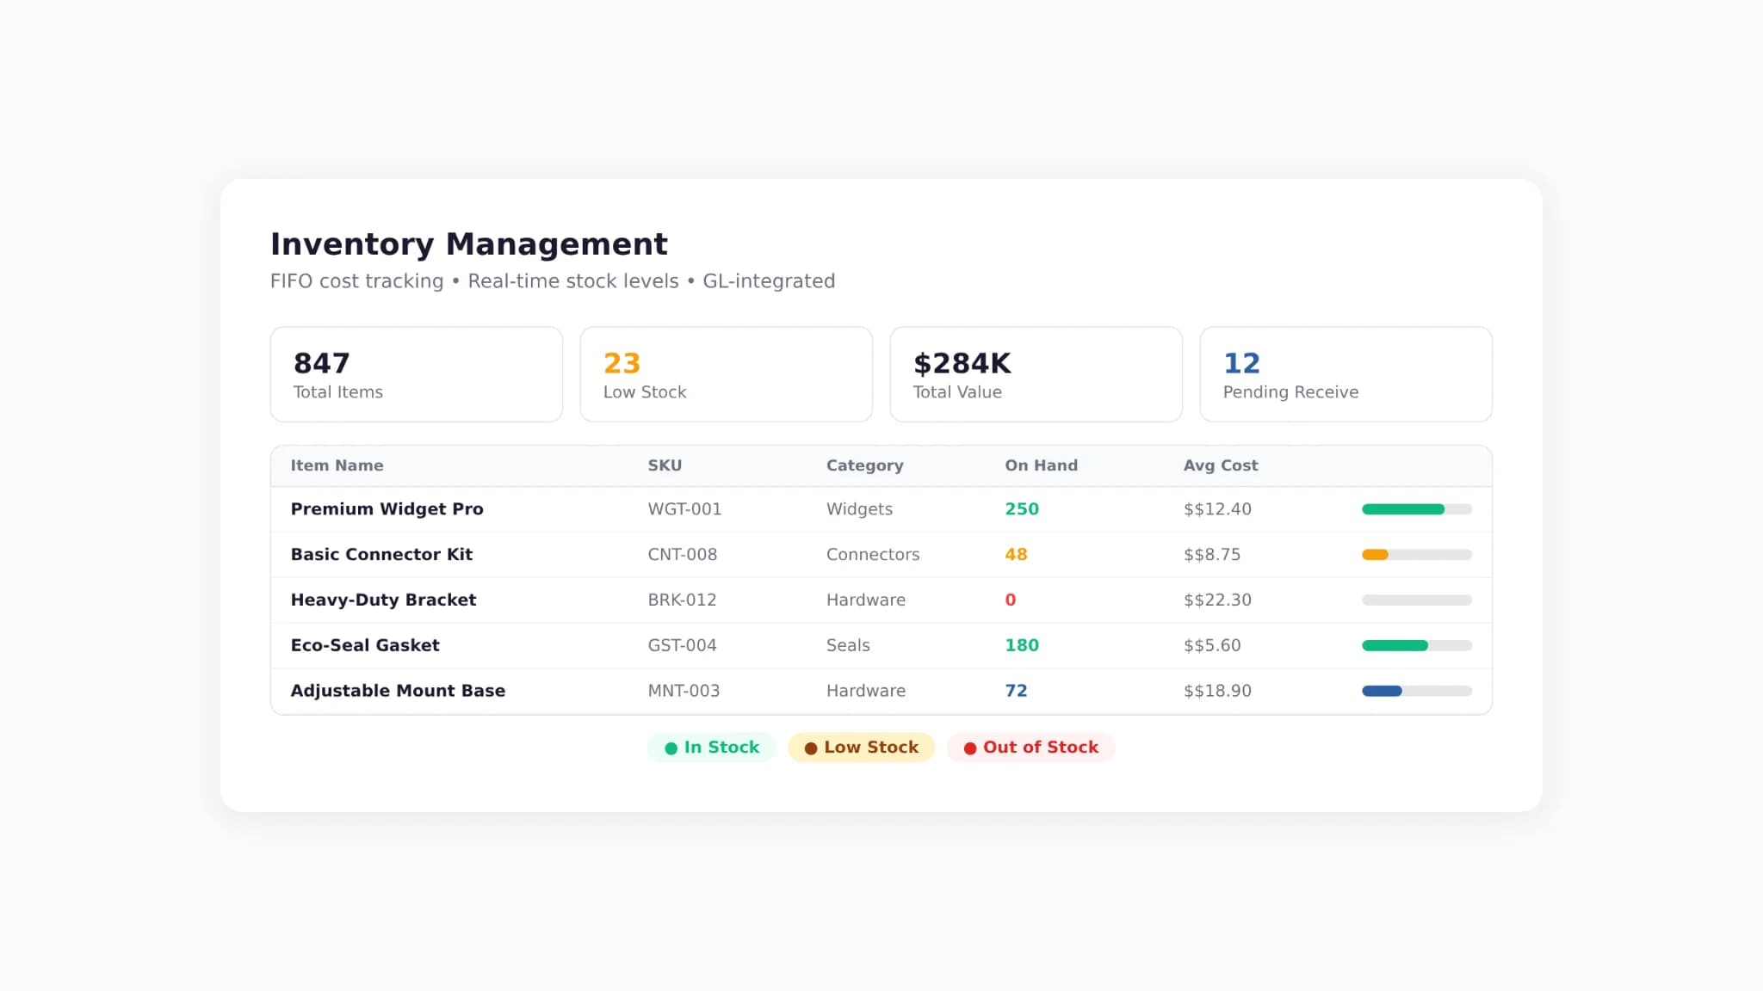This screenshot has height=991, width=1763.
Task: Click Hardware category in Adjustable Mount Base row
Action: (866, 691)
